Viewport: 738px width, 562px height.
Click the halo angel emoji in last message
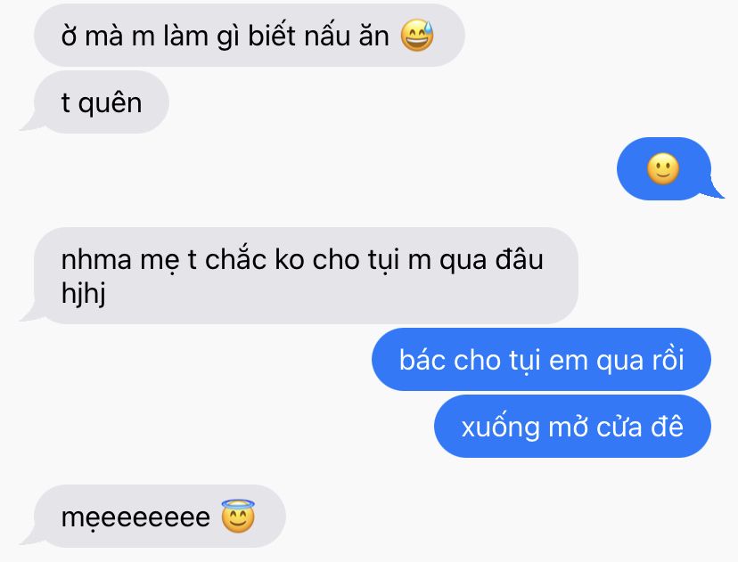[238, 517]
